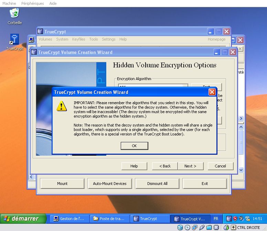Switch to Poste de tra... taskbar item
The width and height of the screenshot is (267, 231).
[109, 219]
